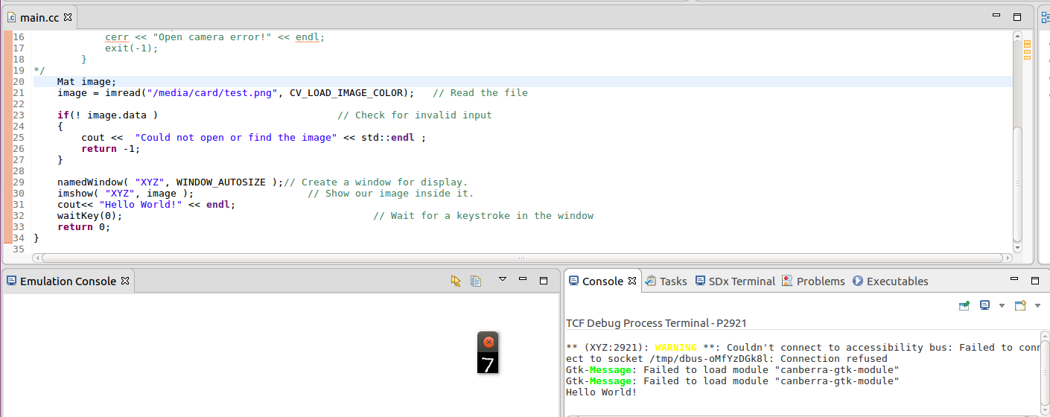Click the top orange marker in overview ruler
The height and width of the screenshot is (417, 1050).
(1027, 44)
